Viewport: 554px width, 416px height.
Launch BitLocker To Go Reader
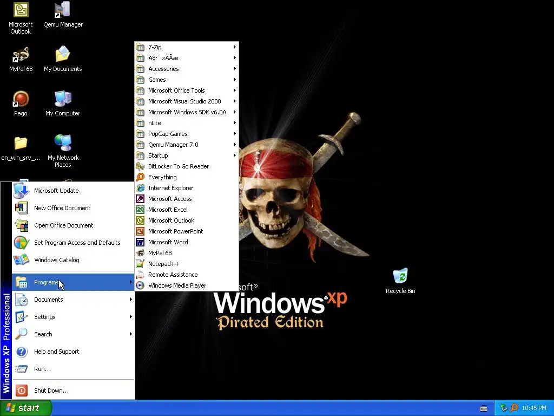tap(187, 166)
